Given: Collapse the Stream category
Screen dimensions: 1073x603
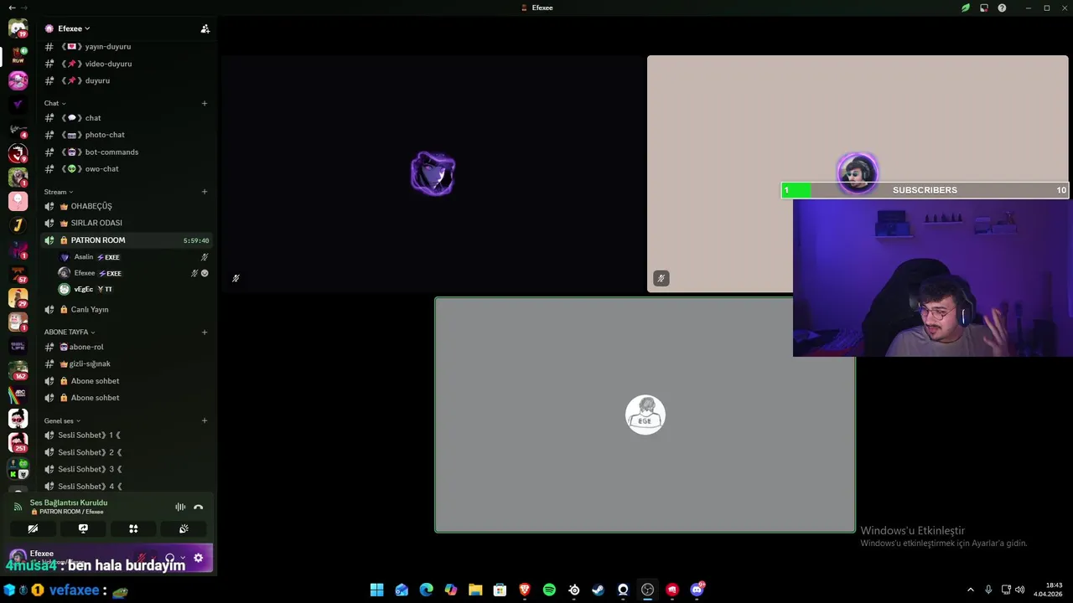Looking at the screenshot, I should [59, 192].
